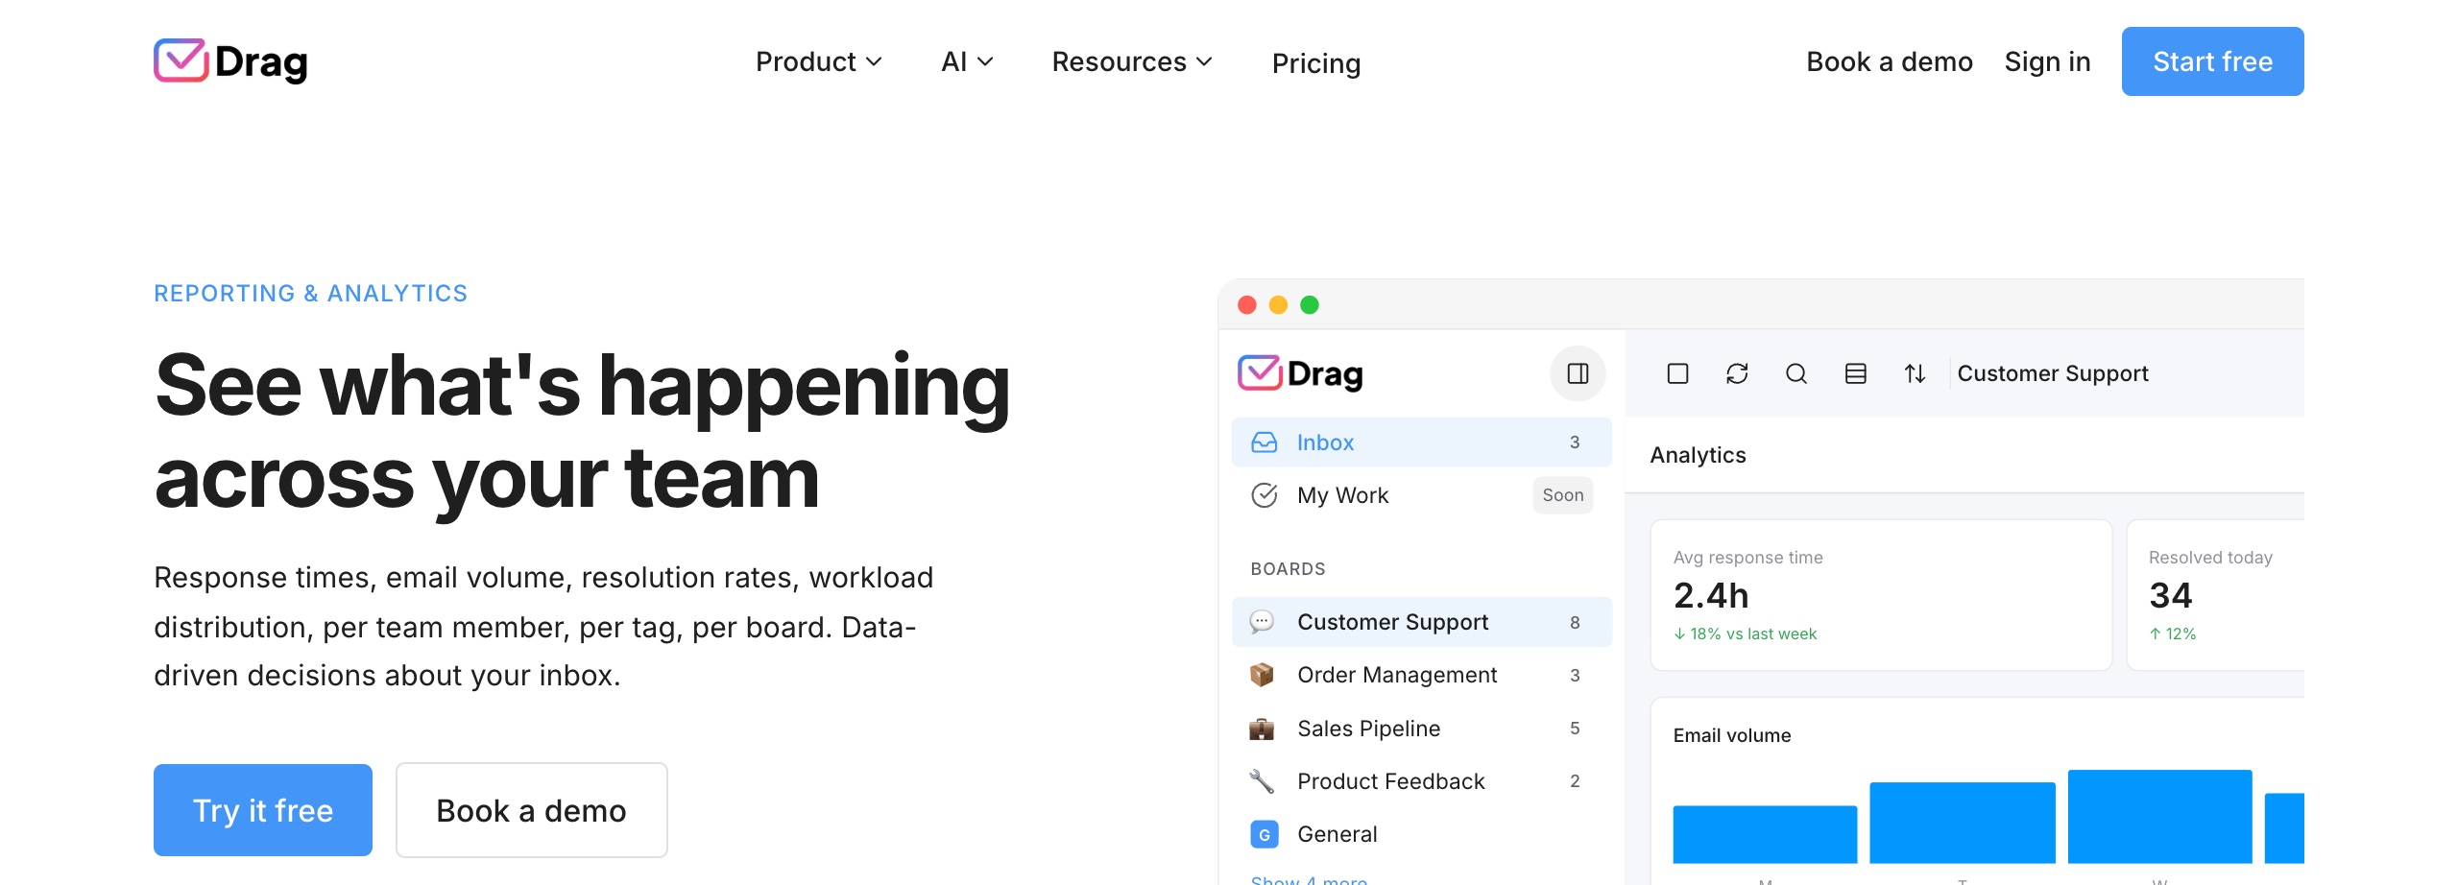Click the Sales Pipeline briefcase icon
This screenshot has height=885, width=2458.
[x=1262, y=729]
